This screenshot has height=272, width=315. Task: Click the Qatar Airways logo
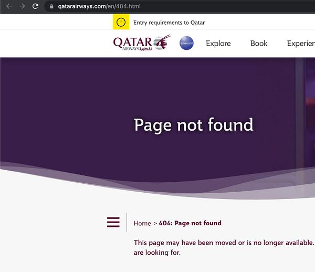coord(142,43)
